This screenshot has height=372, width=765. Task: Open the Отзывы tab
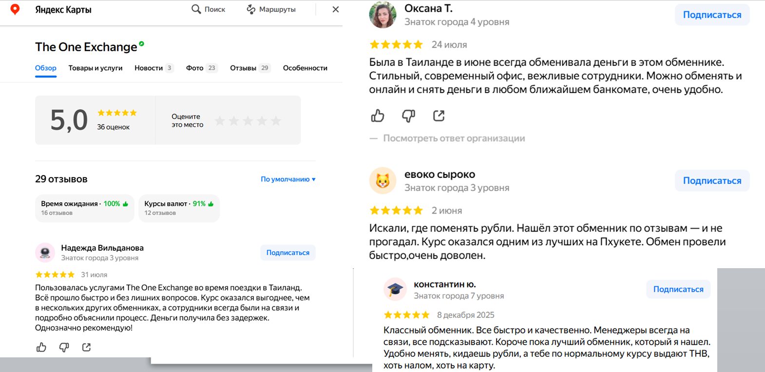click(x=250, y=68)
